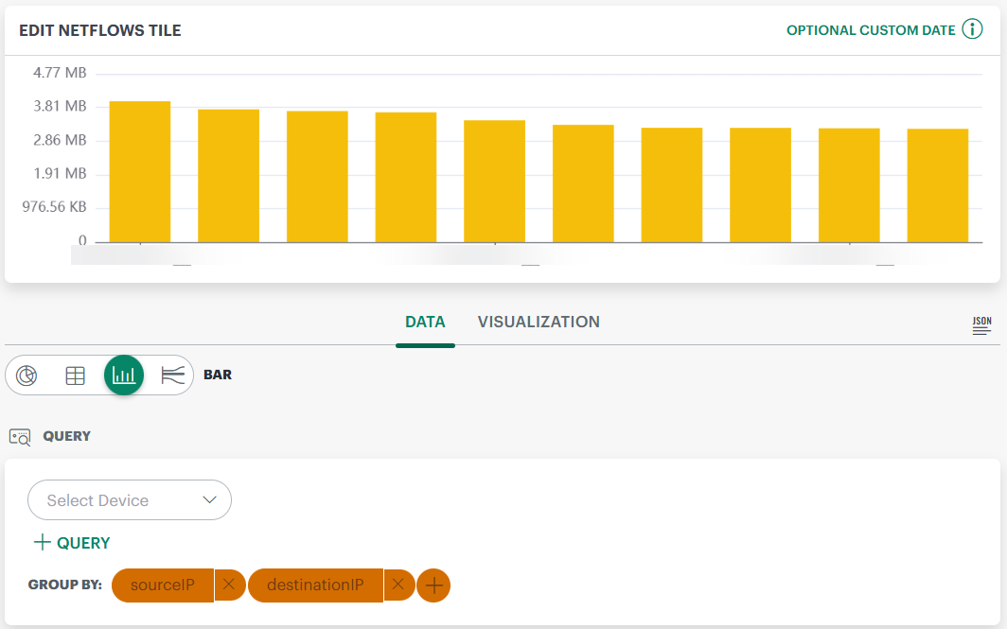Open the Select Device dropdown

[130, 500]
